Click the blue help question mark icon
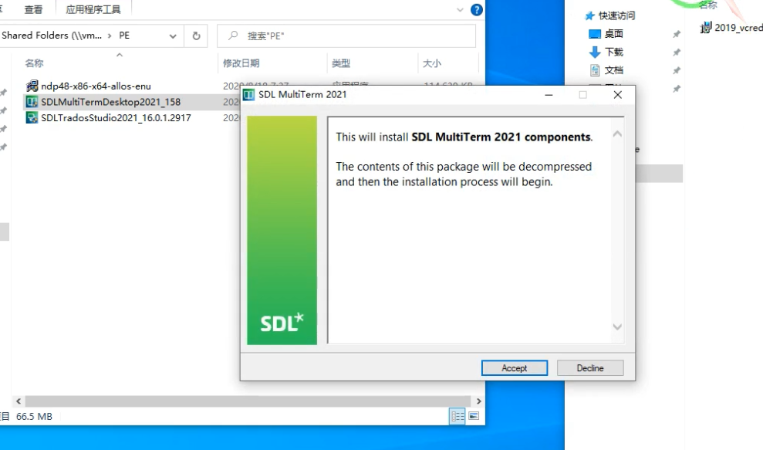The width and height of the screenshot is (763, 450). [x=477, y=11]
